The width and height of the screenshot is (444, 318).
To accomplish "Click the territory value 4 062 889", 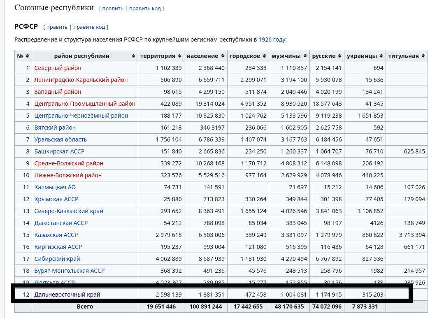I will coord(169,258).
